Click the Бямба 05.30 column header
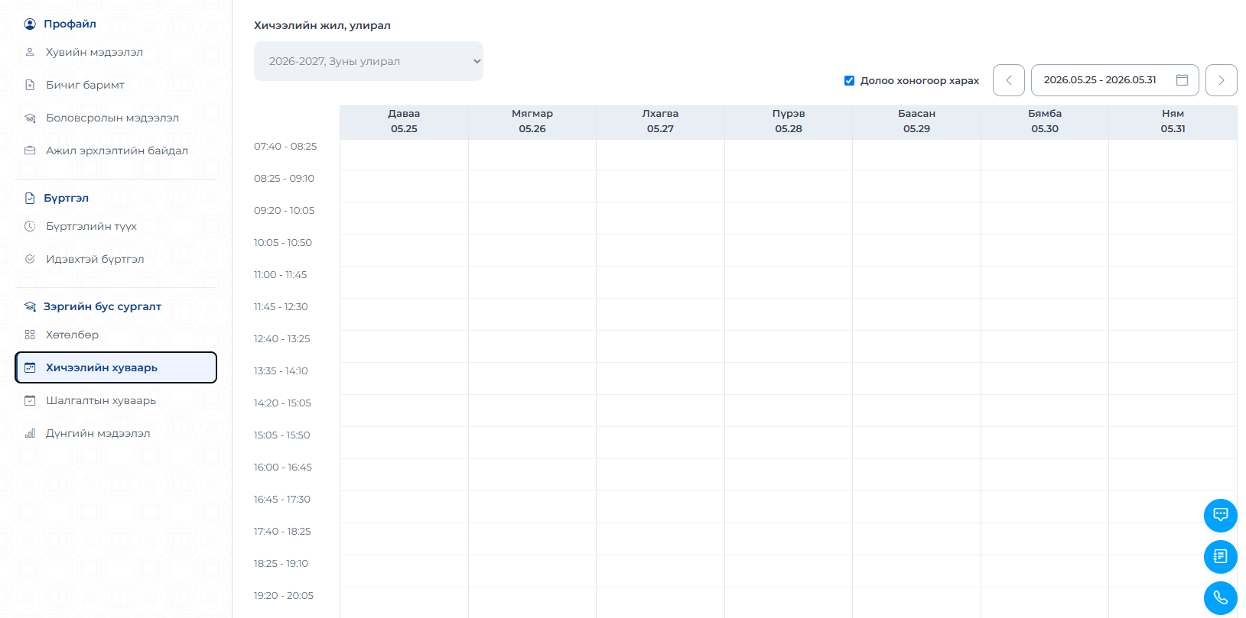 1045,121
